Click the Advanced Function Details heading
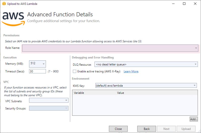The image size is (201, 133). point(60,15)
